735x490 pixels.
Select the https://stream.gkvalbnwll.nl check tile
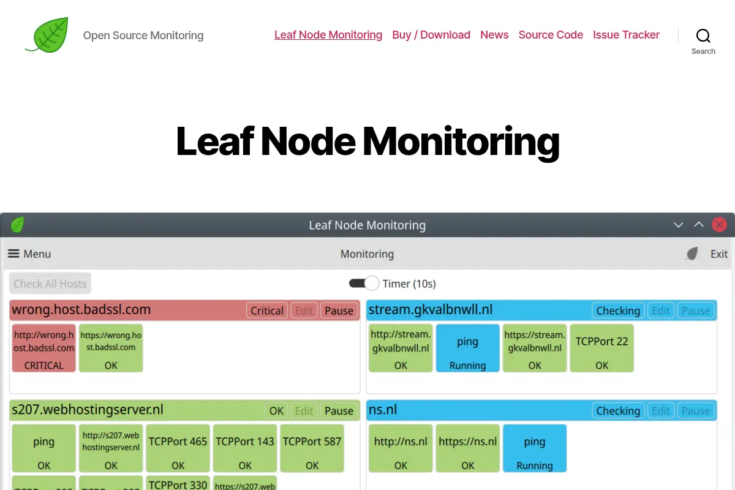click(535, 348)
